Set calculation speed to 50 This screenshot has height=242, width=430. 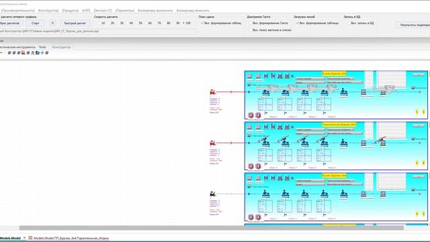pos(139,24)
